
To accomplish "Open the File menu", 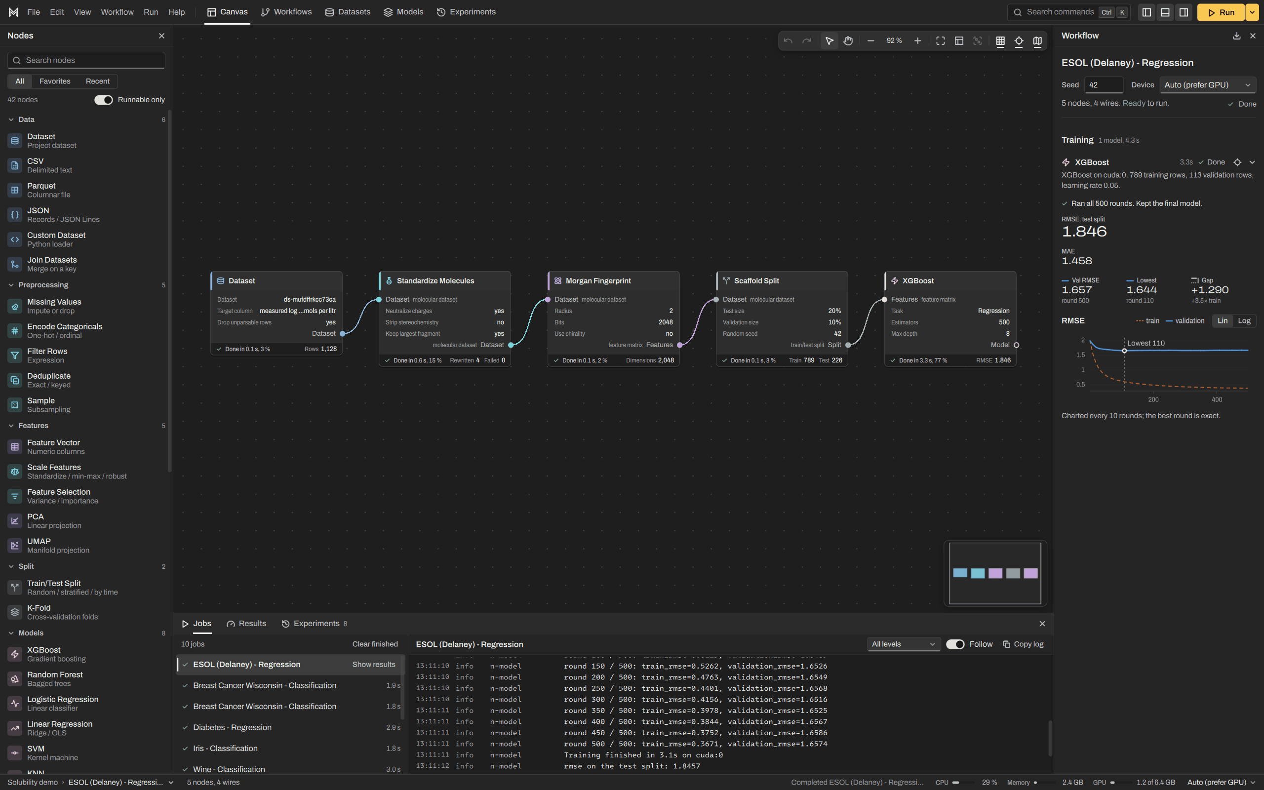I will [34, 12].
